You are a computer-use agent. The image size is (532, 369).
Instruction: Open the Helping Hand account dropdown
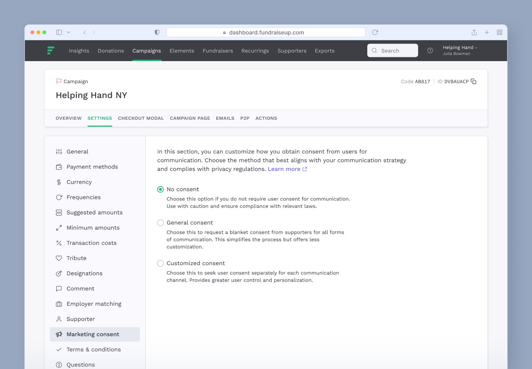(460, 47)
